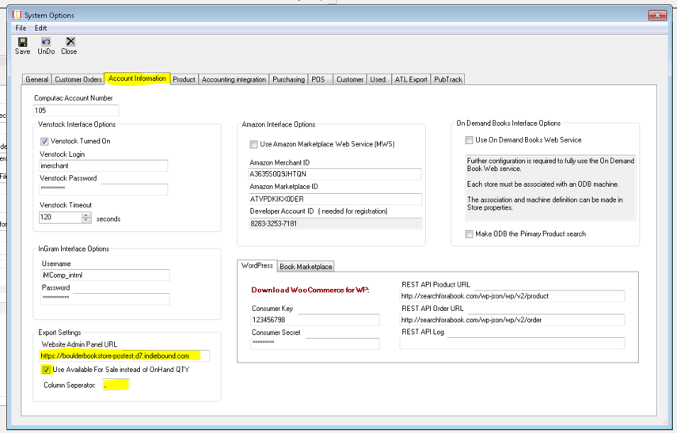Switch to the Customer Orders tab
The height and width of the screenshot is (433, 677).
78,79
